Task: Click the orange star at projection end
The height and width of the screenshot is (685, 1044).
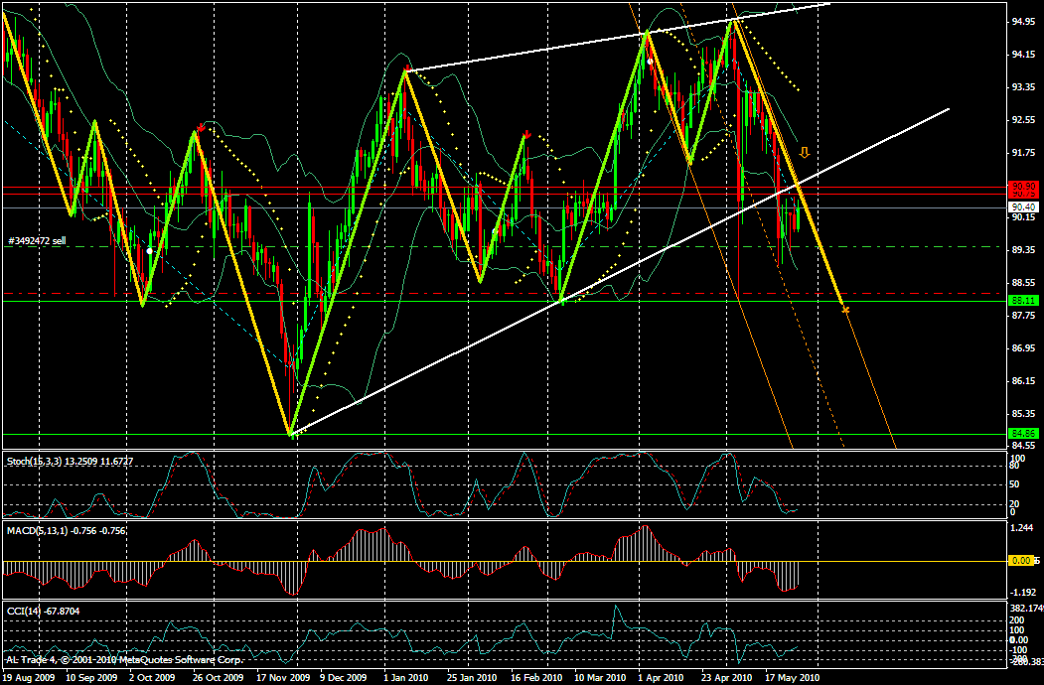Action: [x=845, y=311]
